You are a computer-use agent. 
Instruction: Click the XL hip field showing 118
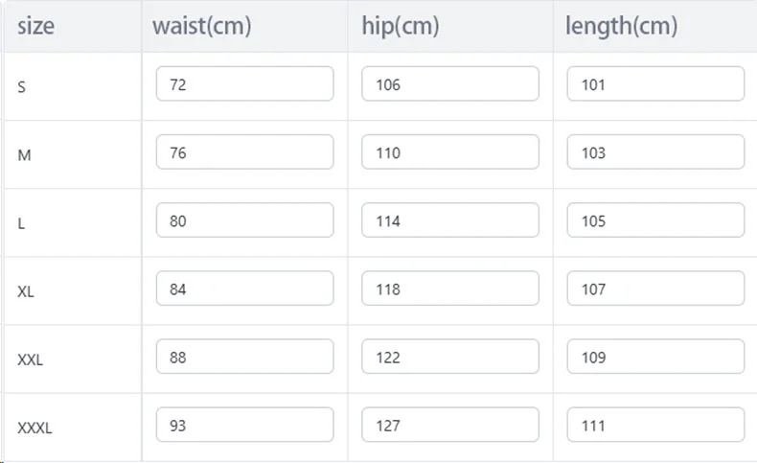click(x=450, y=289)
